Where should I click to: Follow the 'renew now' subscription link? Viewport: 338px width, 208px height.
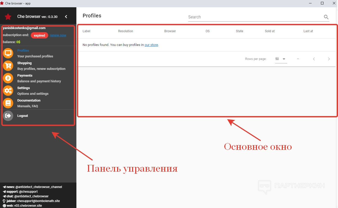(x=58, y=35)
